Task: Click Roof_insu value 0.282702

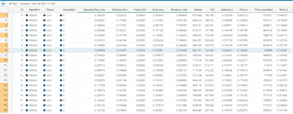Action: tap(158, 25)
